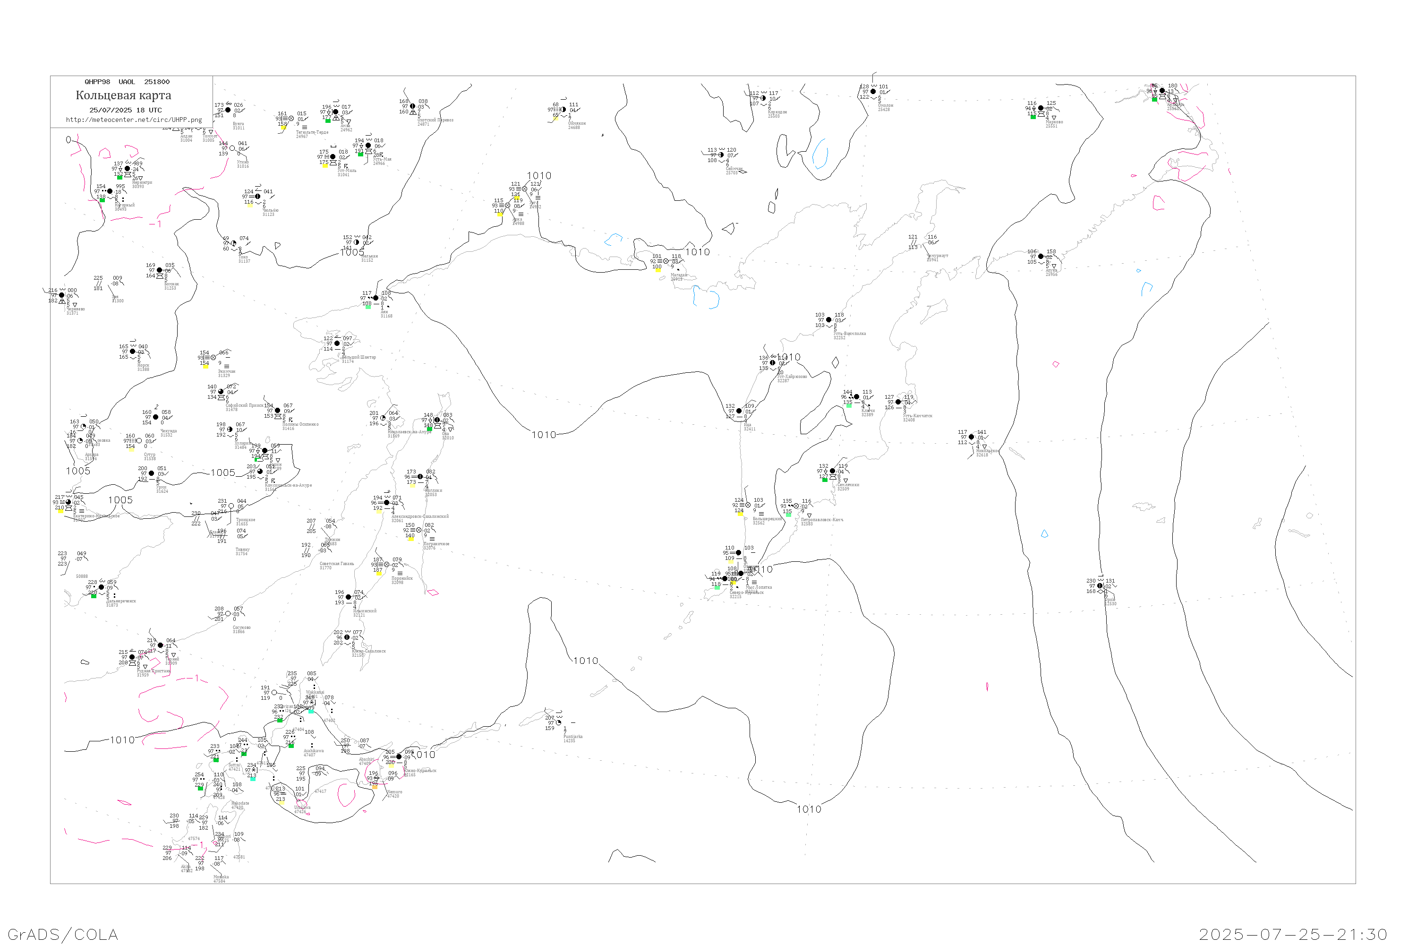This screenshot has width=1417, height=945.
Task: Click the Аян station circle marker
Action: coord(376,298)
